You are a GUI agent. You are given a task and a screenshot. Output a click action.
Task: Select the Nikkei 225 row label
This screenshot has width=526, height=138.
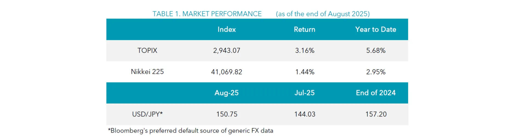[x=147, y=72]
